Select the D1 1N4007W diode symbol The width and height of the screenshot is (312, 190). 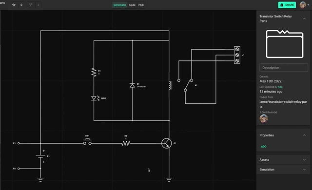point(132,85)
